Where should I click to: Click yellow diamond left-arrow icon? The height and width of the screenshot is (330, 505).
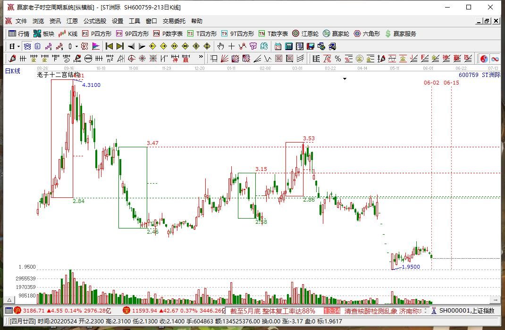click(x=152, y=46)
